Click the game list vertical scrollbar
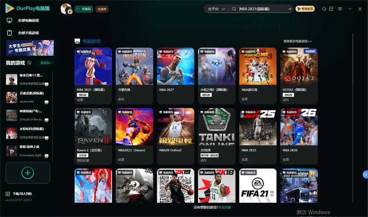 pyautogui.click(x=353, y=118)
